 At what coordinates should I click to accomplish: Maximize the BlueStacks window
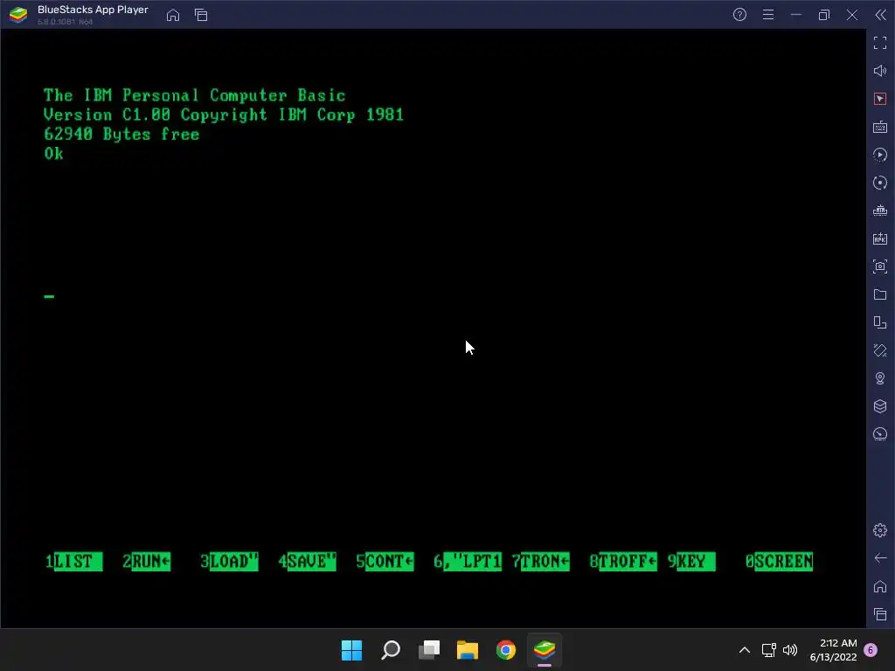[x=824, y=15]
